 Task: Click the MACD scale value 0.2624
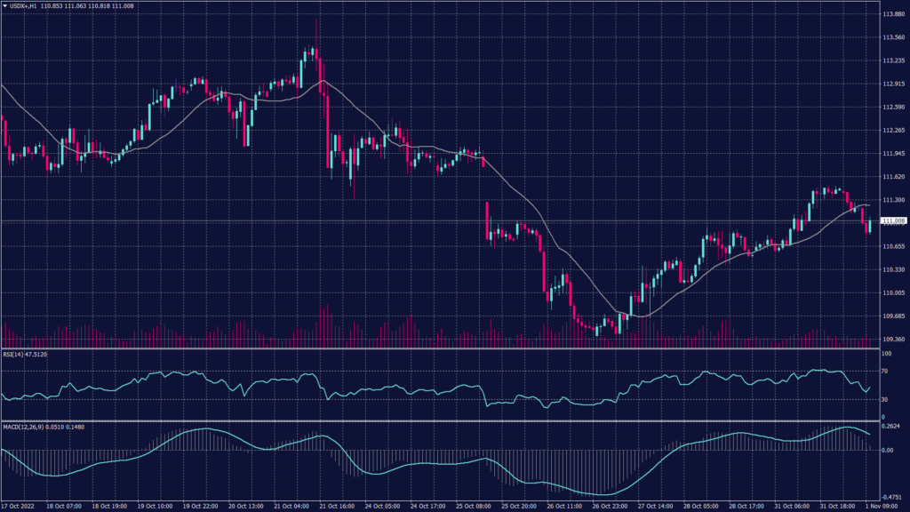[890, 425]
